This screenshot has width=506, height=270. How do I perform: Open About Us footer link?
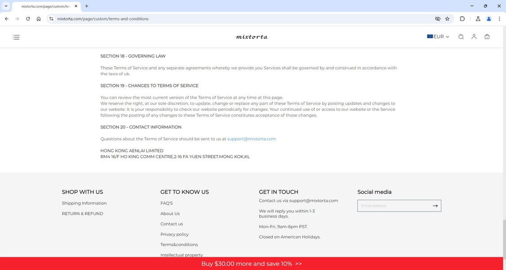[x=170, y=213]
